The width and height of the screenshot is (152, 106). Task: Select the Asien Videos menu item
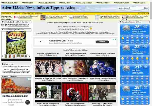(x=66, y=3)
